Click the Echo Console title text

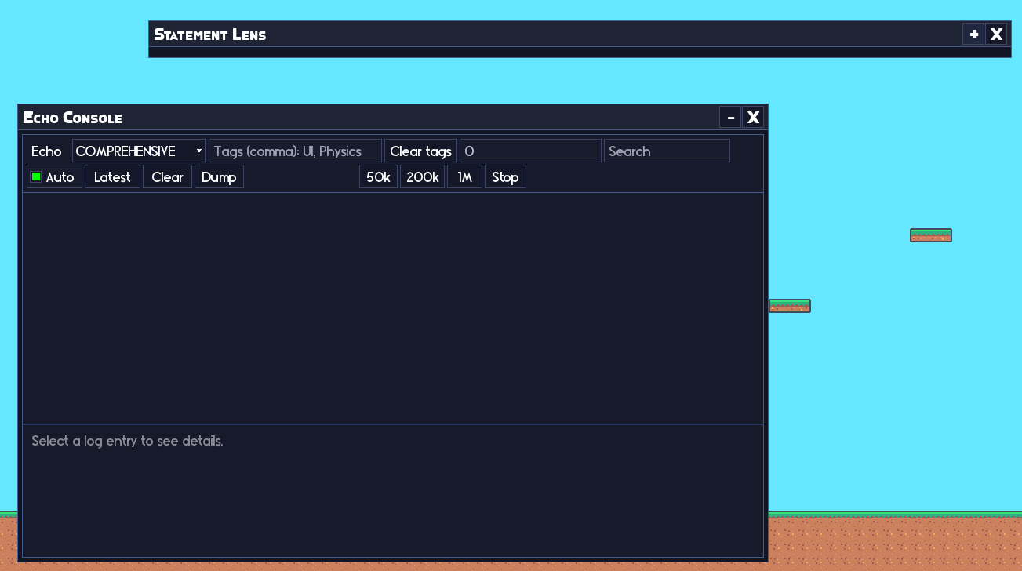pyautogui.click(x=73, y=118)
